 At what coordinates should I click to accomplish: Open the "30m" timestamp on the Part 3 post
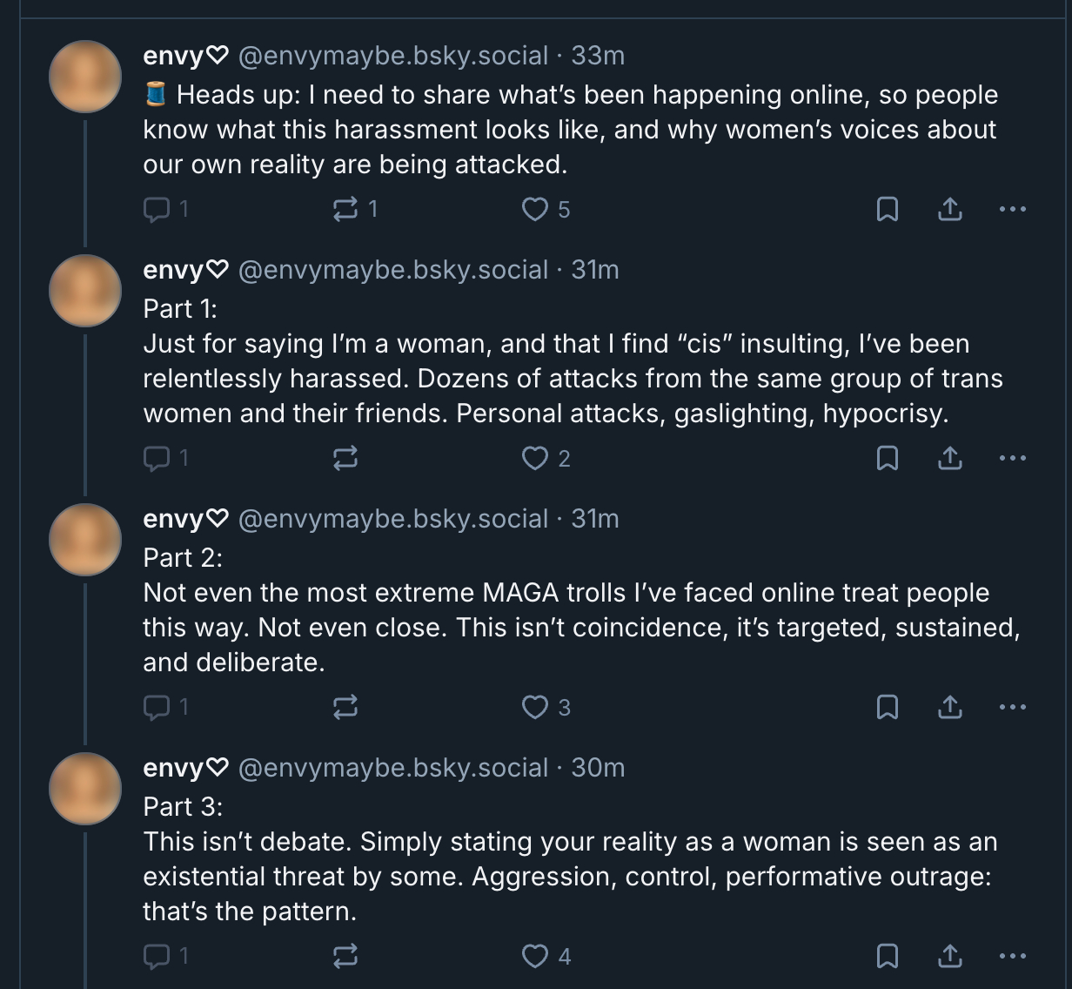pyautogui.click(x=598, y=768)
